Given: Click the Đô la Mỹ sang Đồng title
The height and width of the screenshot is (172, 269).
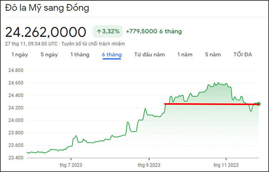Looking at the screenshot, I should [x=47, y=7].
